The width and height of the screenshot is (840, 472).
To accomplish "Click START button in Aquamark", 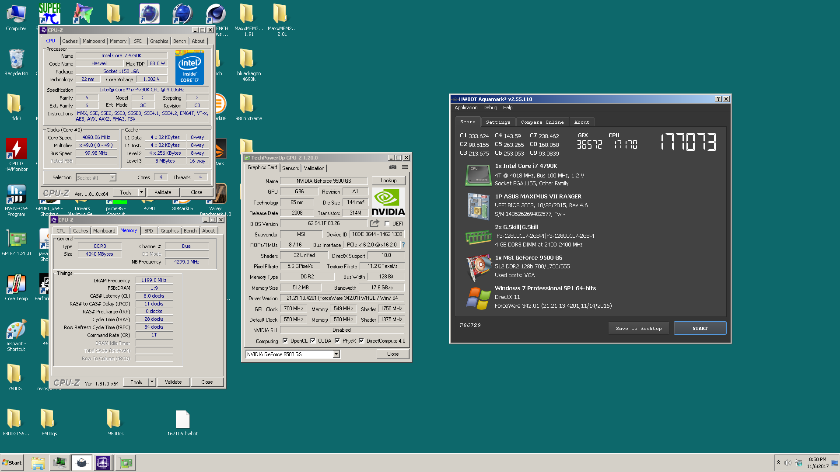I will 700,328.
